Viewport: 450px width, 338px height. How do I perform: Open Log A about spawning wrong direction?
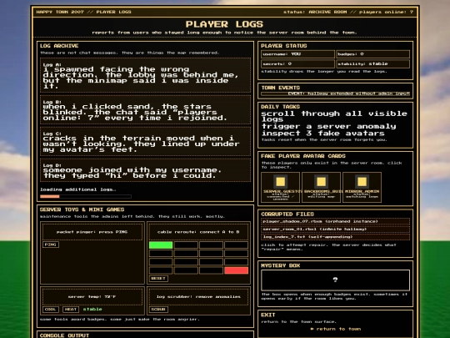146,75
